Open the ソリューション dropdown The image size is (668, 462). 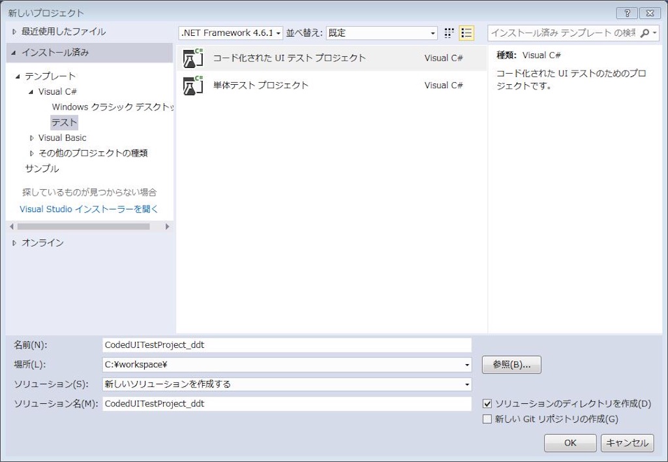tap(287, 384)
